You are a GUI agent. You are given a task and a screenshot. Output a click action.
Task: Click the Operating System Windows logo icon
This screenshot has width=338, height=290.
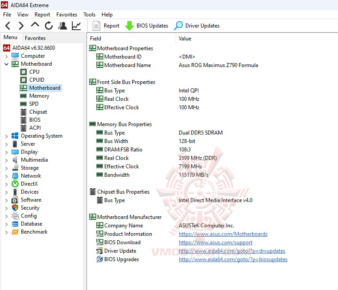15,136
